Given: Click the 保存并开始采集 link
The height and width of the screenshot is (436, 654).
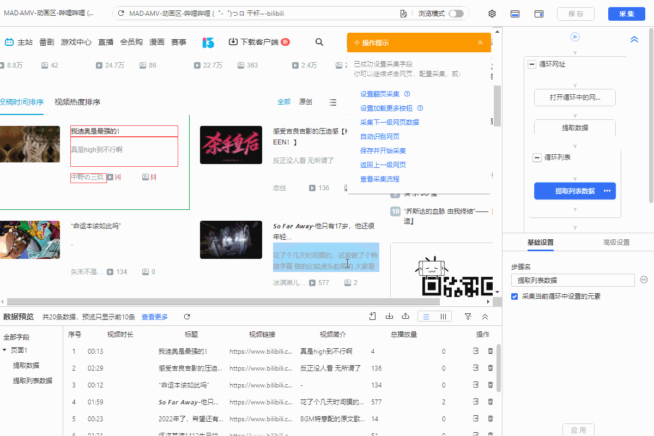Looking at the screenshot, I should (383, 150).
